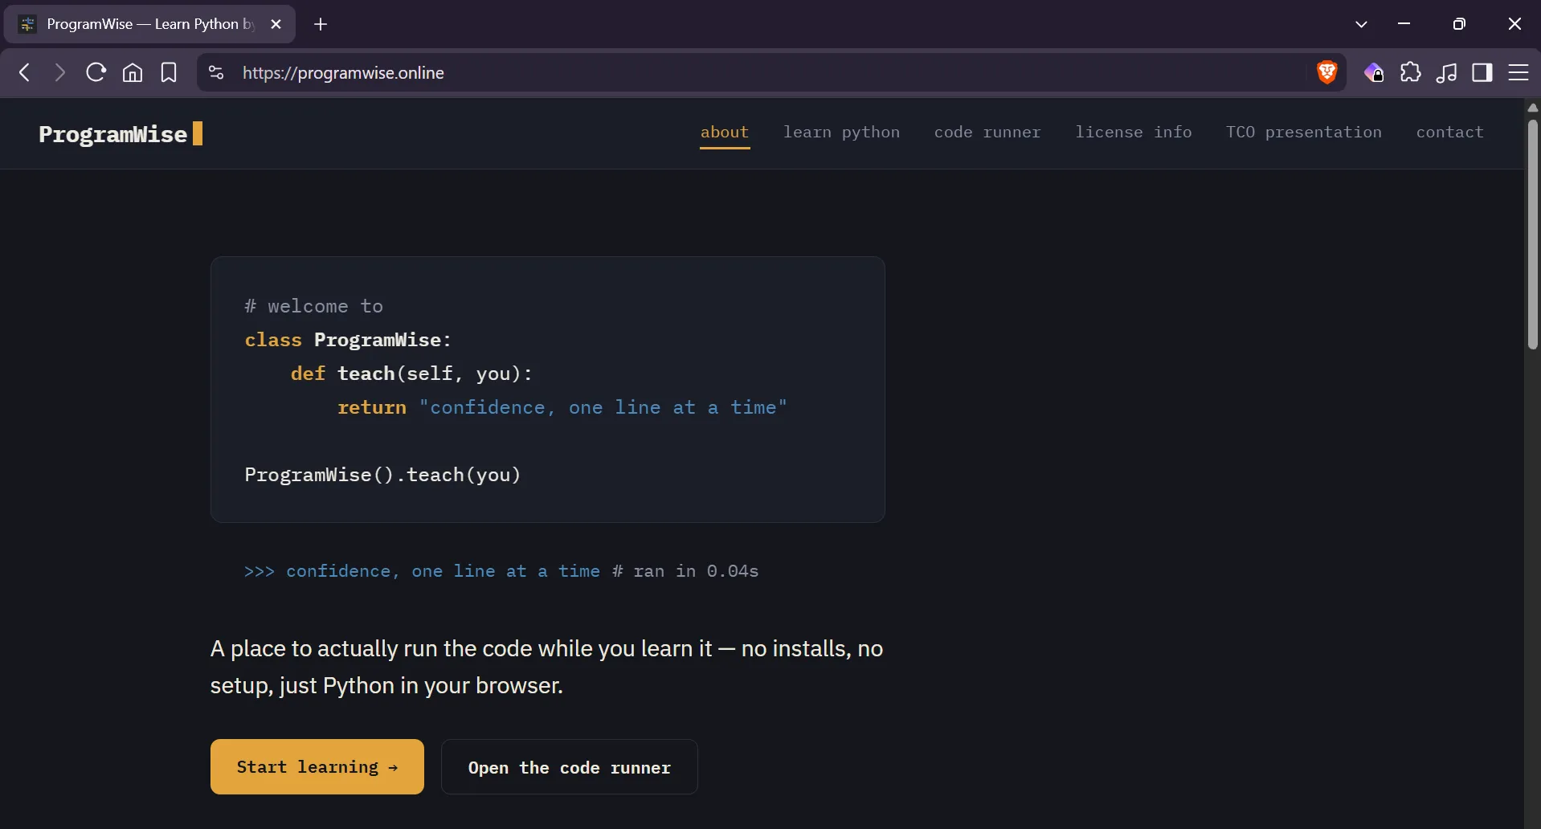Reload the page with the refresh icon
Image resolution: width=1541 pixels, height=829 pixels.
click(x=96, y=72)
